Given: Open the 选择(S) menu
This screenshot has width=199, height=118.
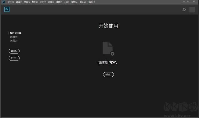Looking at the screenshot, I should [x=51, y=2].
